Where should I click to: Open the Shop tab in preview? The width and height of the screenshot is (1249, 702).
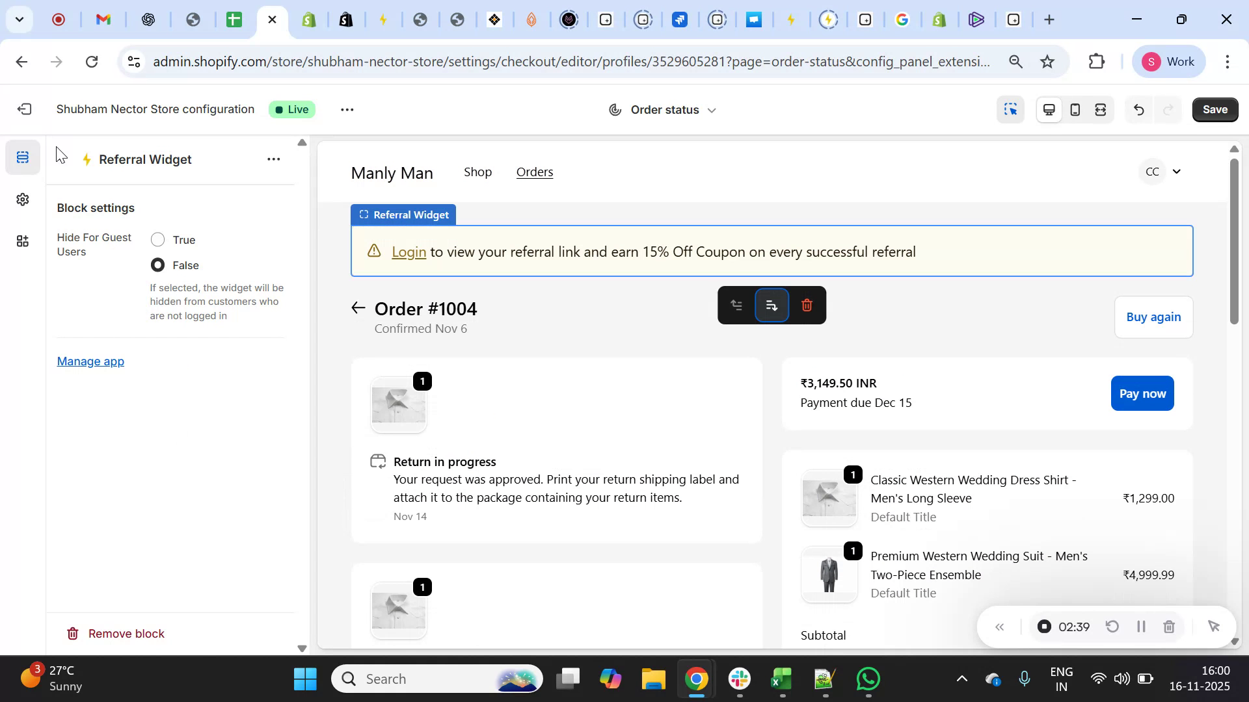pyautogui.click(x=477, y=172)
